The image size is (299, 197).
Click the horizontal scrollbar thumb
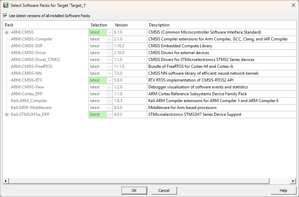coord(139,181)
